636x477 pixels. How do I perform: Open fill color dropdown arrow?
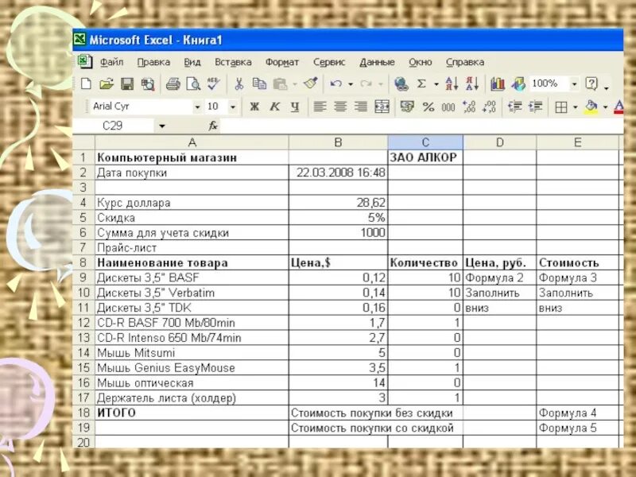(x=605, y=107)
